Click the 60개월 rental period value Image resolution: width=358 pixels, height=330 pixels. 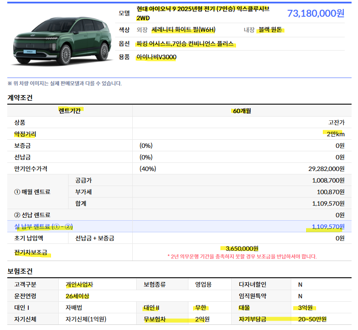coord(242,111)
